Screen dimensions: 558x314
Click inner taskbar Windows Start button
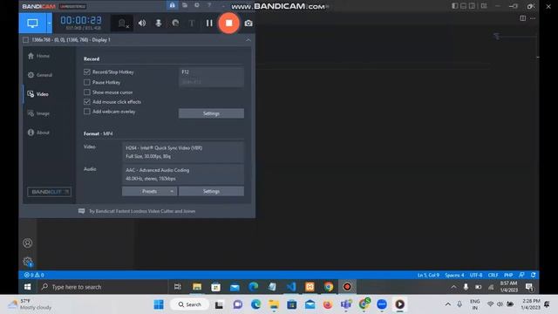tap(27, 287)
